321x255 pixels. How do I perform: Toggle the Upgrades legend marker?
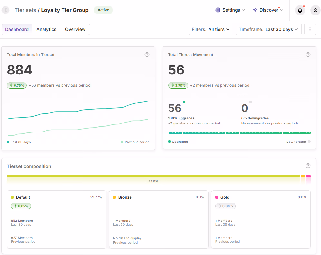coord(178,142)
